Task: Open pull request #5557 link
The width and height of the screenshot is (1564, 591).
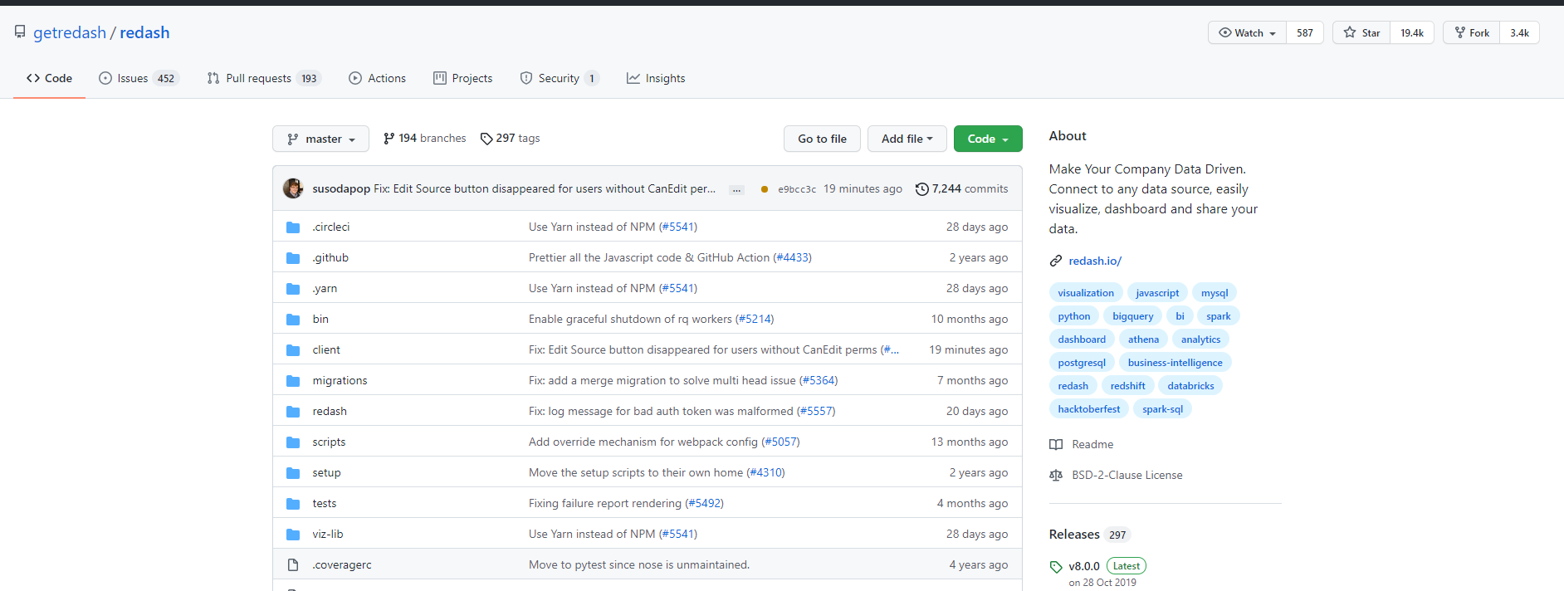Action: [816, 412]
